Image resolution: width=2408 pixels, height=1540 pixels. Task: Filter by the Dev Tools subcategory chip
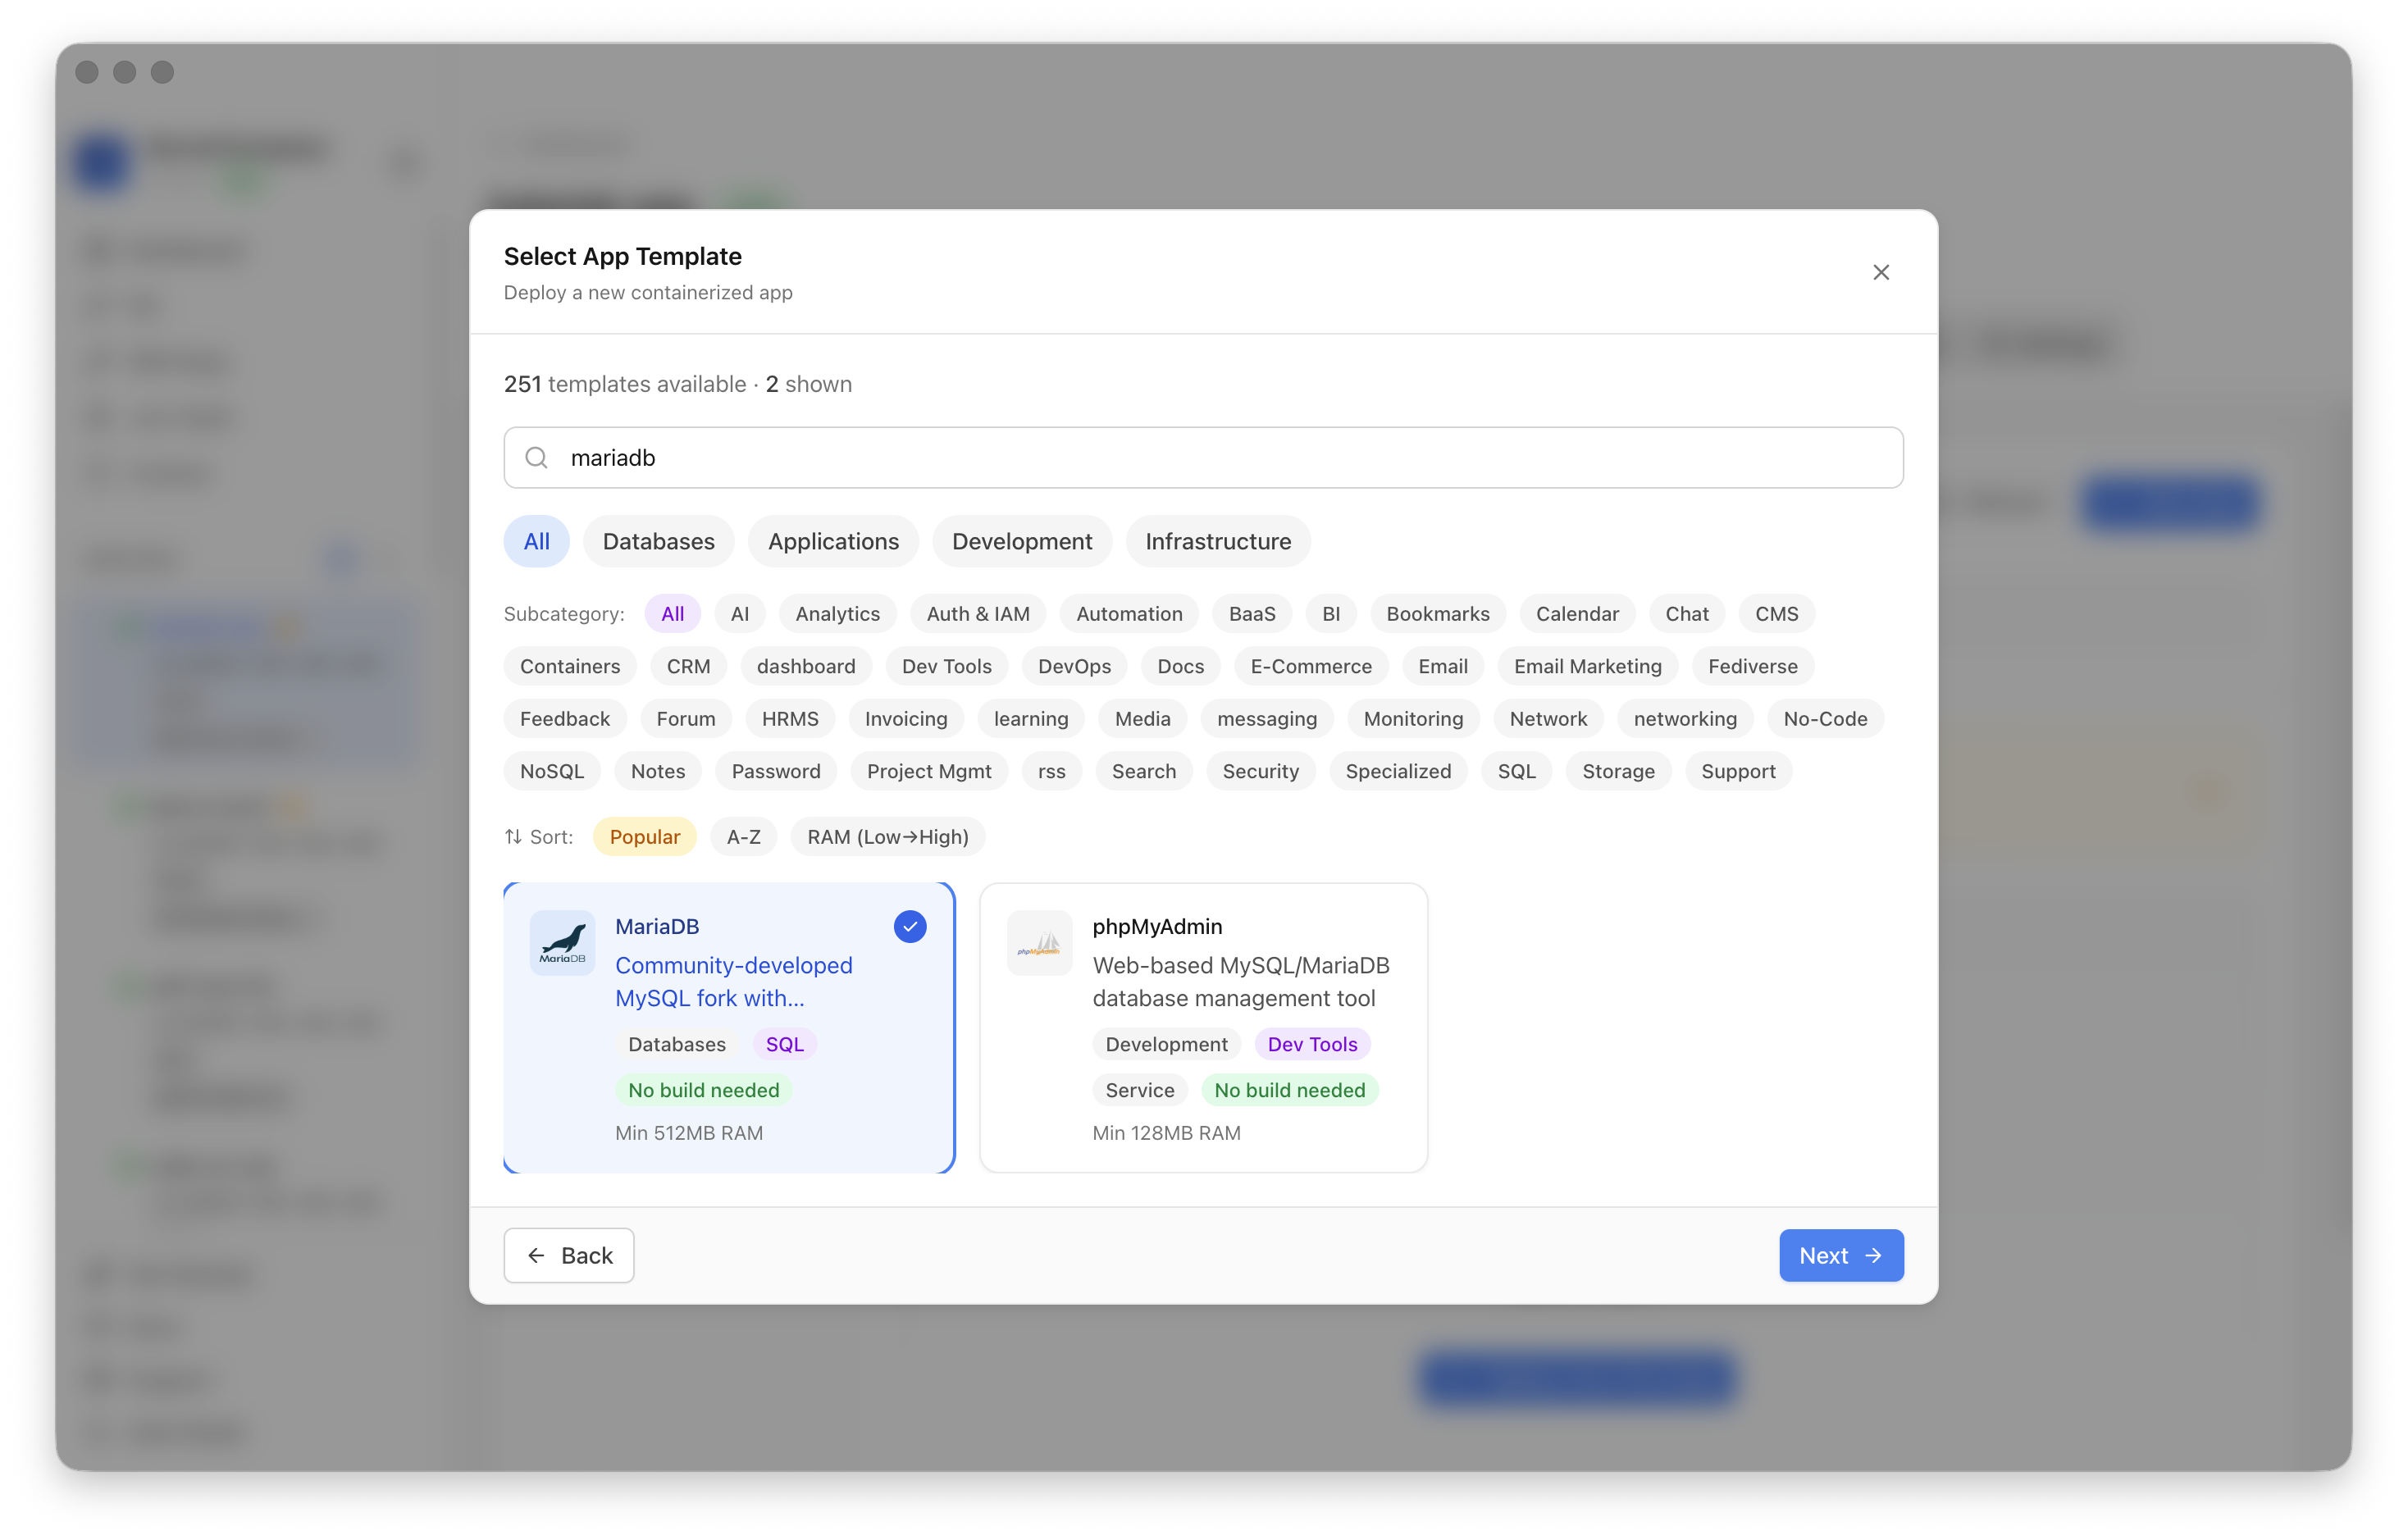947,666
